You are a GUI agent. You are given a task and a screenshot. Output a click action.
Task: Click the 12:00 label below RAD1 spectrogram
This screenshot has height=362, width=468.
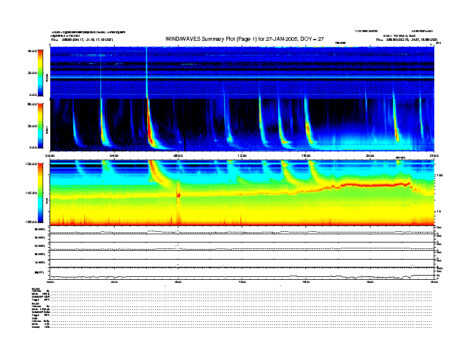coord(242,156)
